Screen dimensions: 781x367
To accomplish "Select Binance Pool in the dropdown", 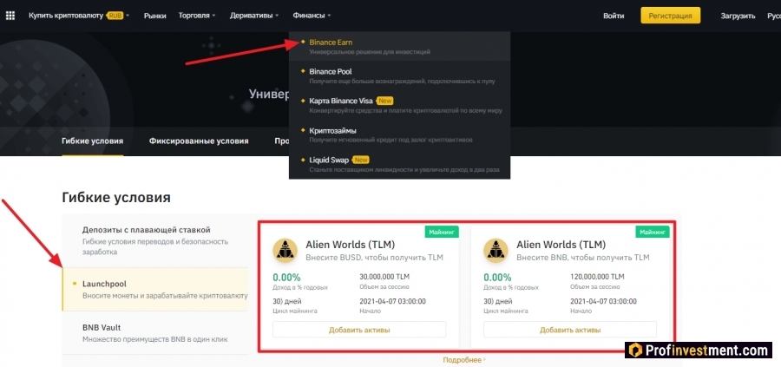I will tap(399, 76).
